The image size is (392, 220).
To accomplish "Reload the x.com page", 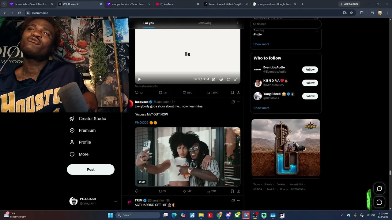I will 19,13.
